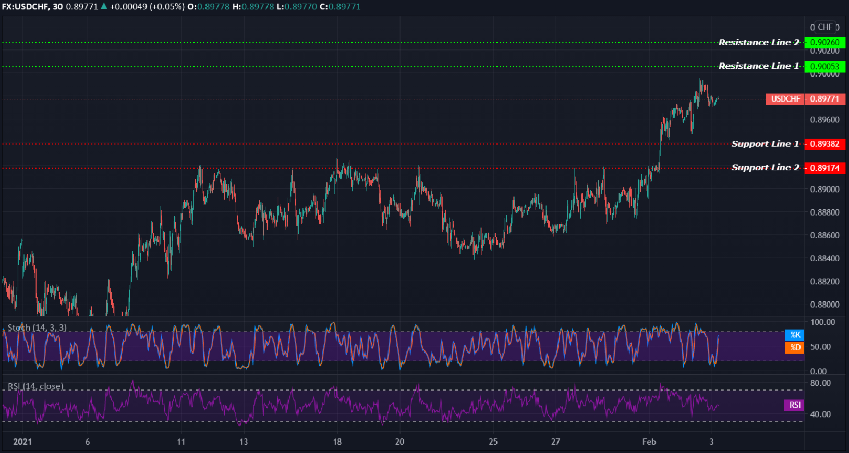This screenshot has width=849, height=453.
Task: Click the 50.00 stochastic scale label
Action: 820,347
